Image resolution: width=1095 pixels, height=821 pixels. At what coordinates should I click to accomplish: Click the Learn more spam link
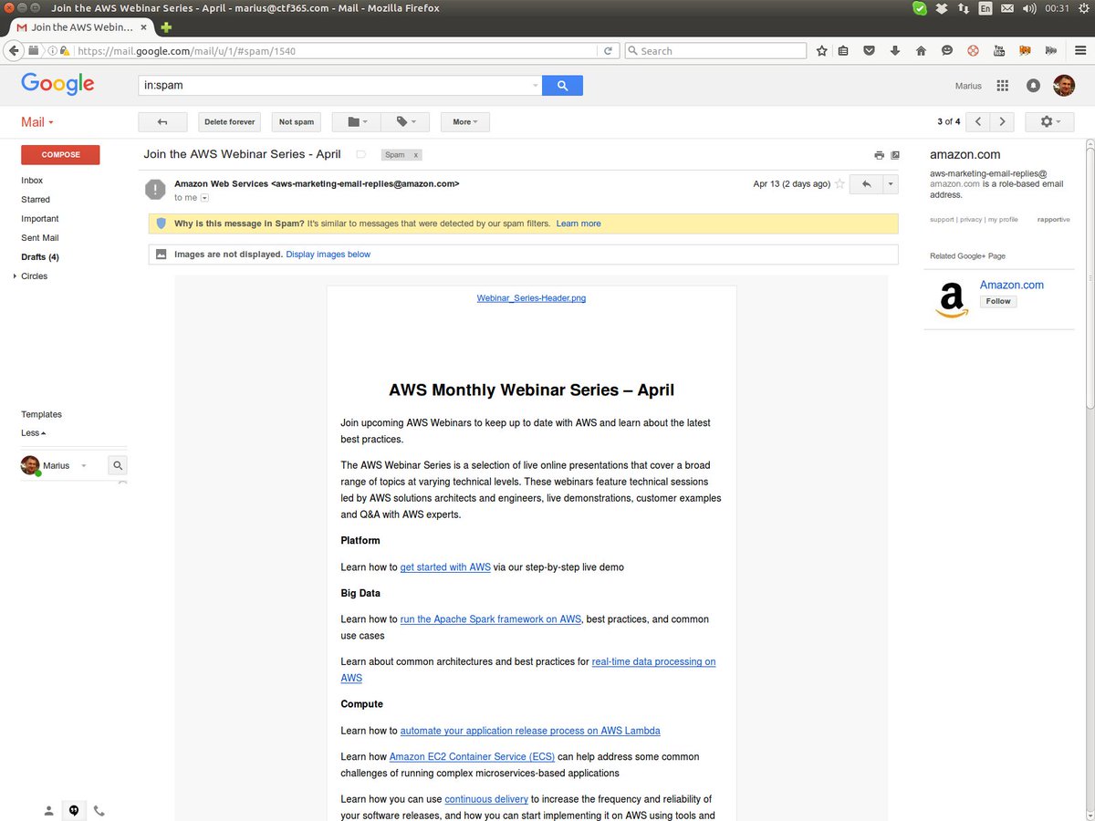[x=579, y=223]
